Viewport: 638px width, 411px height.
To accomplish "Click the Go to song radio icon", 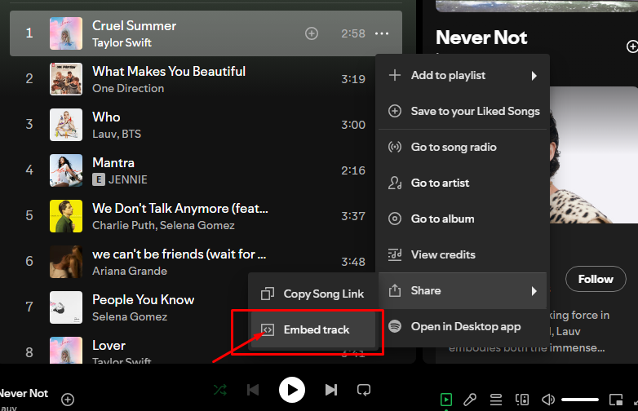I will 395,147.
